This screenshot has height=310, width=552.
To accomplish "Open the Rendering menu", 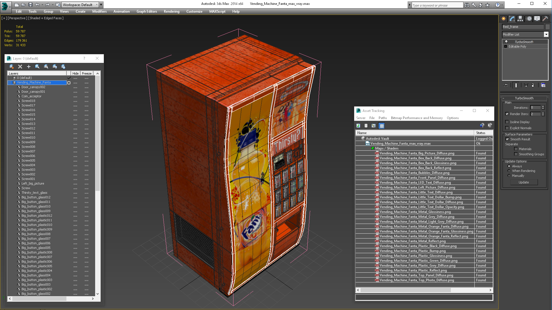I will point(172,11).
